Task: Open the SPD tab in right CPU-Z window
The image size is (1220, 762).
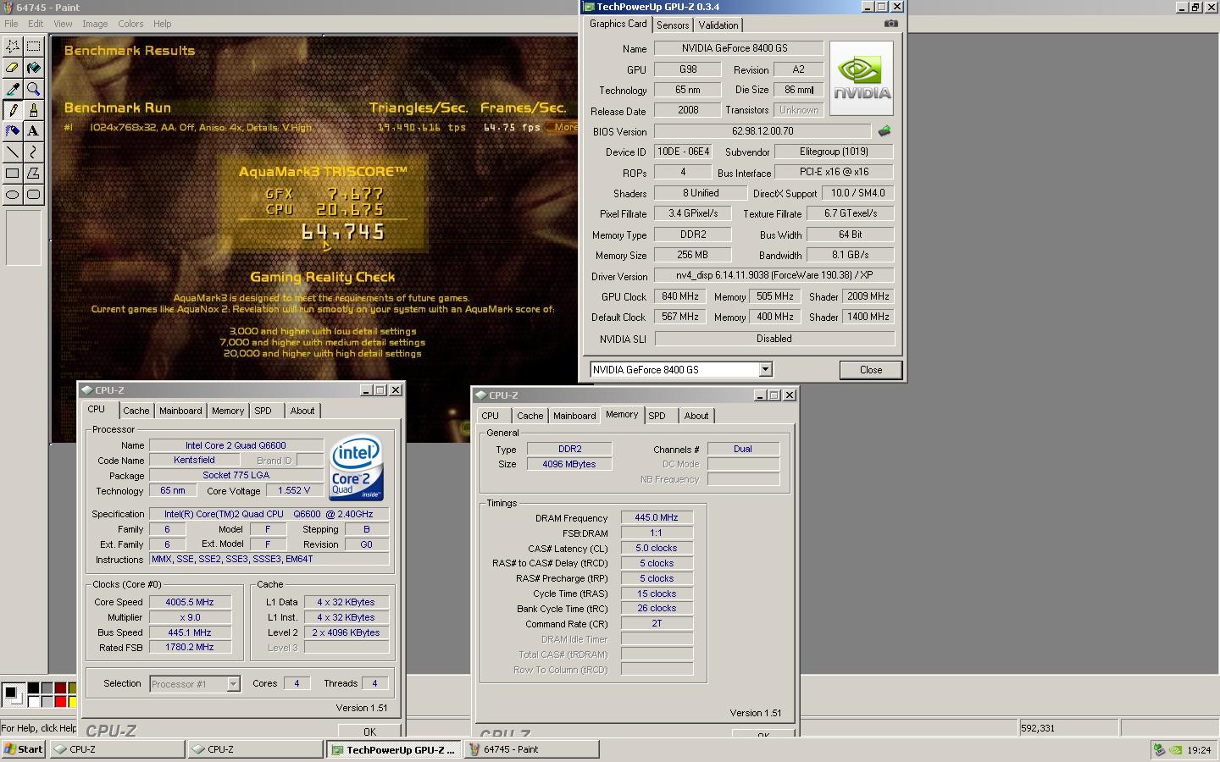Action: click(x=657, y=416)
